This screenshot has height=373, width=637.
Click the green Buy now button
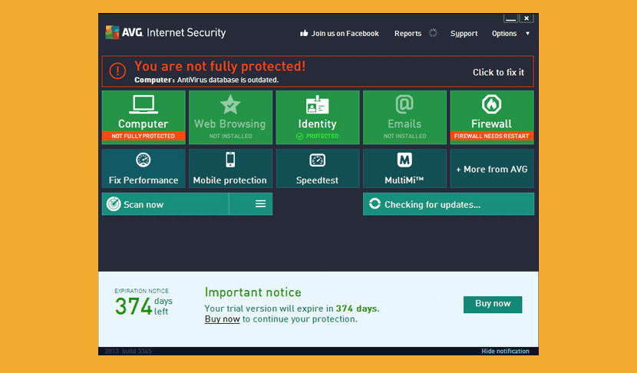[493, 305]
